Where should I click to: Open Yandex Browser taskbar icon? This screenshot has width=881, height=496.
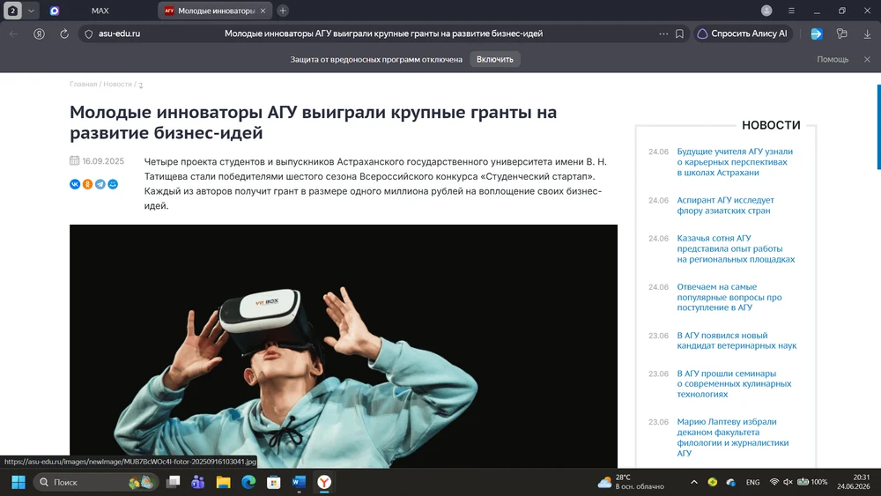324,482
